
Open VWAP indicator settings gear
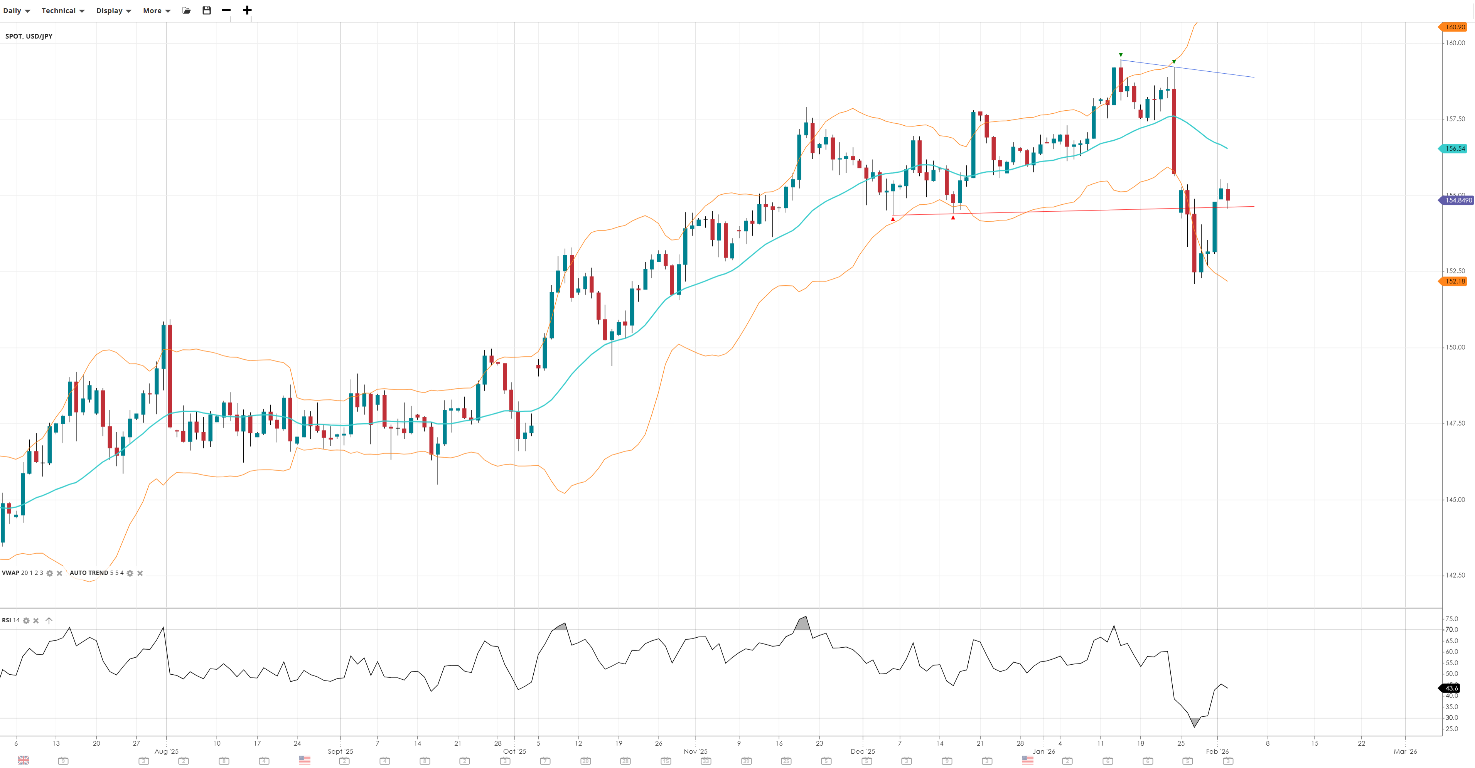(50, 573)
